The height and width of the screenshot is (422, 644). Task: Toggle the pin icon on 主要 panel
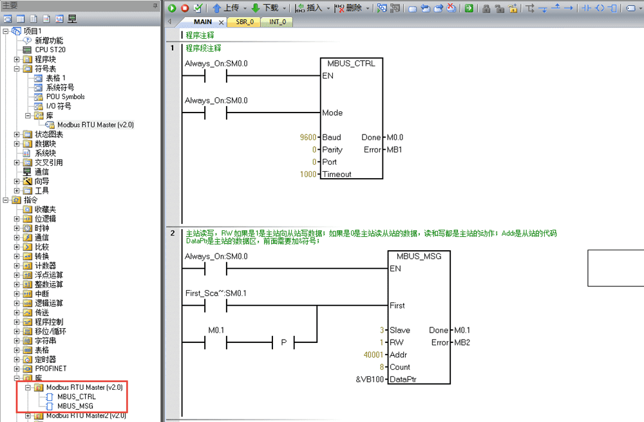tap(155, 5)
